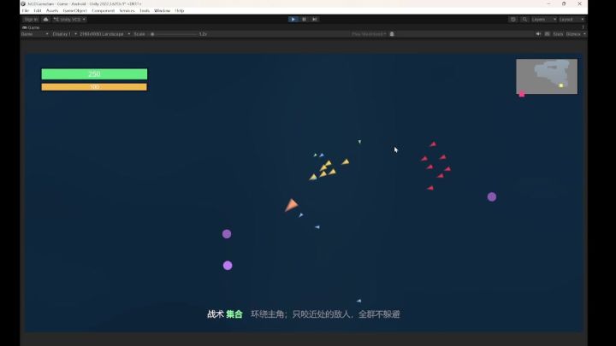Maximize or restore the Unity window

pyautogui.click(x=564, y=3)
